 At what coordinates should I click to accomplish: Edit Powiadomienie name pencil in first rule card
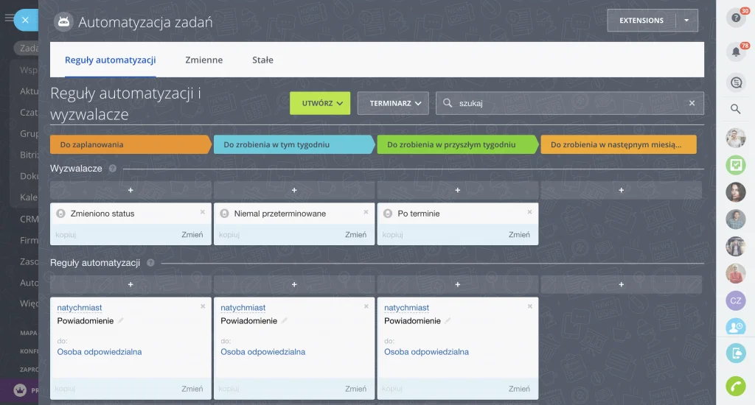pyautogui.click(x=121, y=321)
